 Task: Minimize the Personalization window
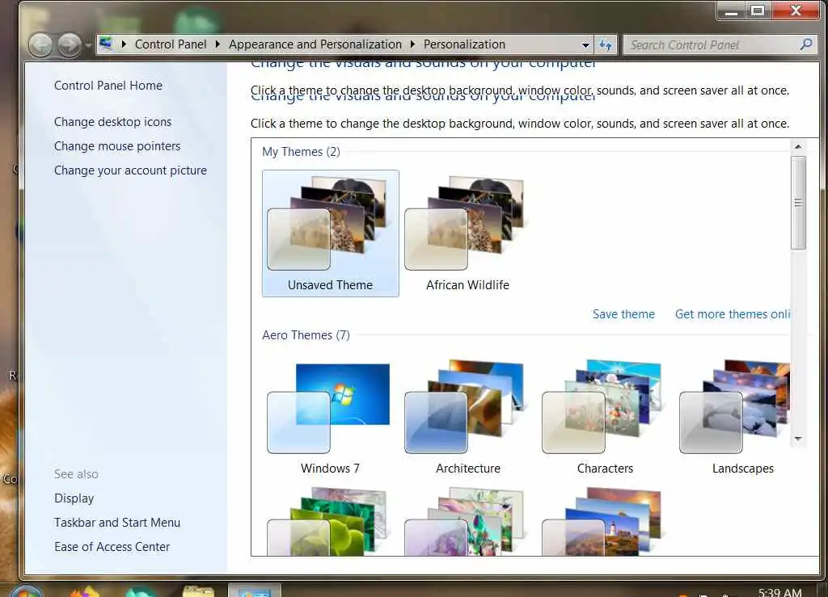pyautogui.click(x=731, y=11)
